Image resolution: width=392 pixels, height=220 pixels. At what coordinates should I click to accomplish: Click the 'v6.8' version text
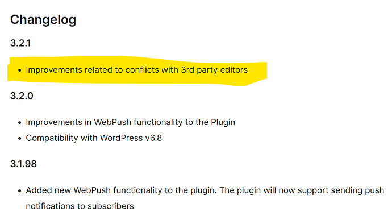click(x=153, y=138)
